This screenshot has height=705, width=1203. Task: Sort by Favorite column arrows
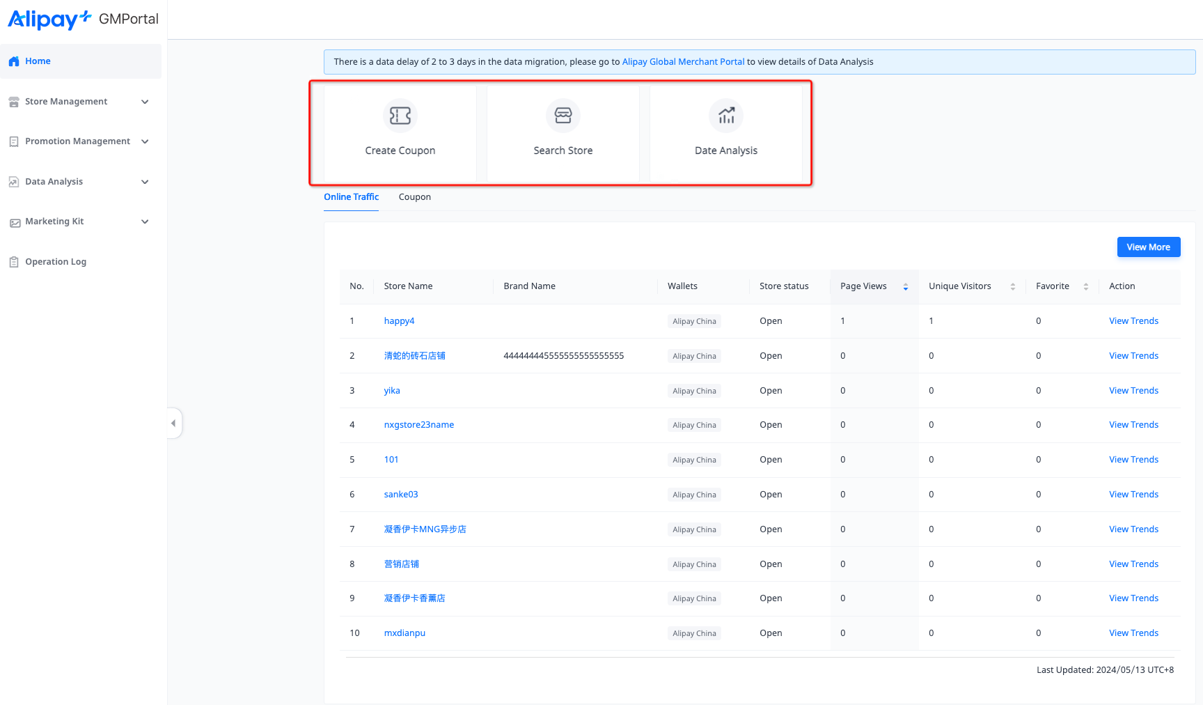point(1085,286)
